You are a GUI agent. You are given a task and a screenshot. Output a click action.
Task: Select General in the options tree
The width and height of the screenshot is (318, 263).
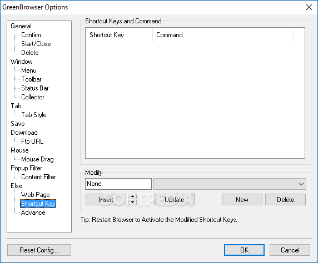point(21,26)
